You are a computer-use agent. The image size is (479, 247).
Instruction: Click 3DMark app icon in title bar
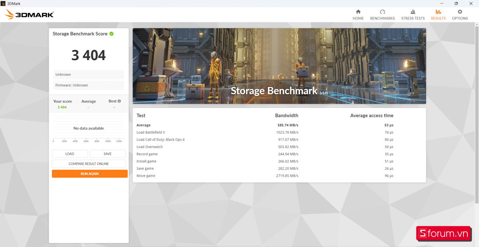pyautogui.click(x=3, y=3)
